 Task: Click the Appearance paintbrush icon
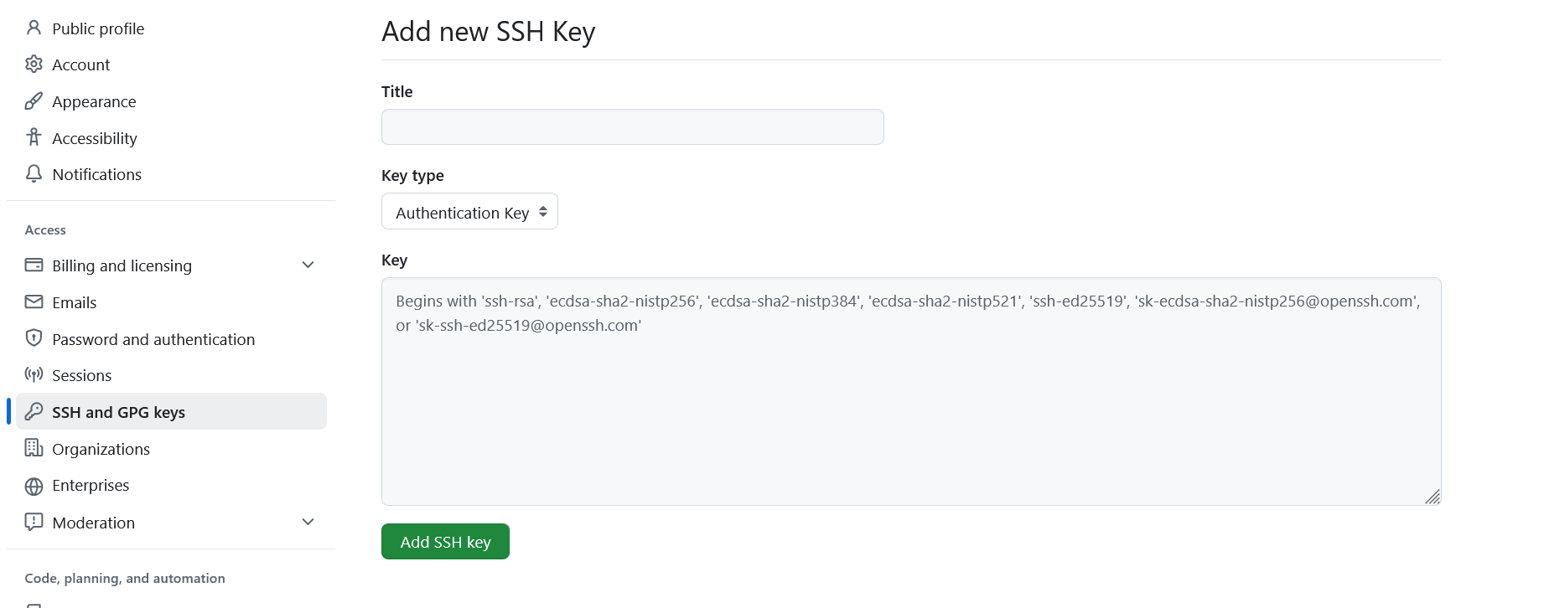pos(34,101)
